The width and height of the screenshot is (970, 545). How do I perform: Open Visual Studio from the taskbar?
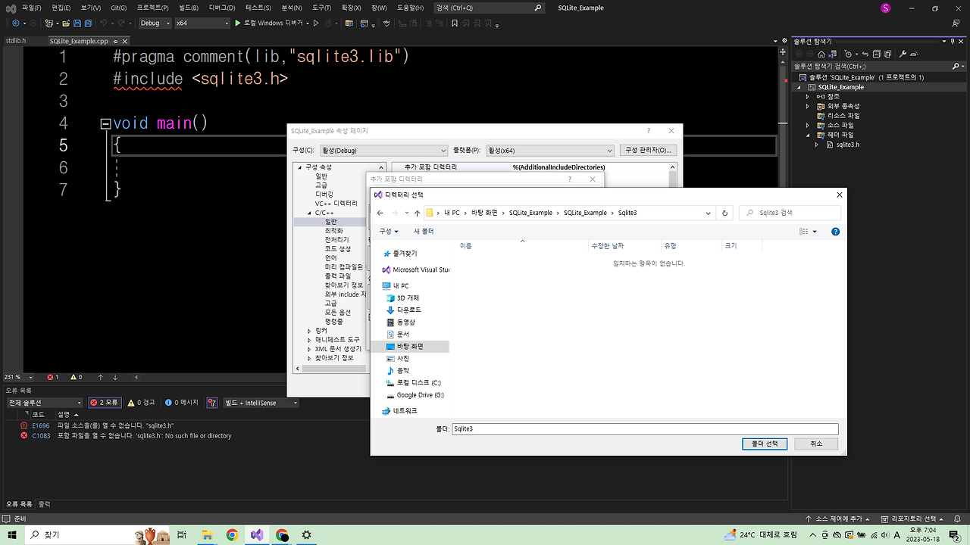coord(257,534)
